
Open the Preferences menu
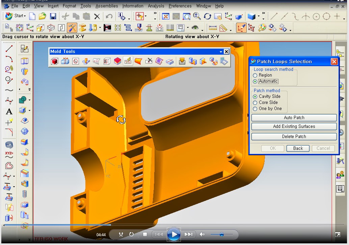pyautogui.click(x=180, y=6)
